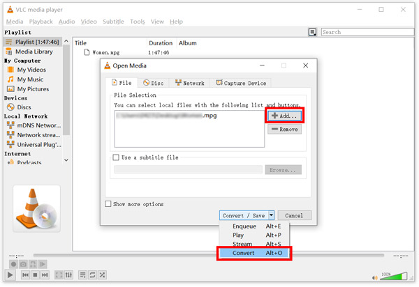Select Universal Plug'n'Play item
Viewport: 419px width, 287px height.
(33, 144)
